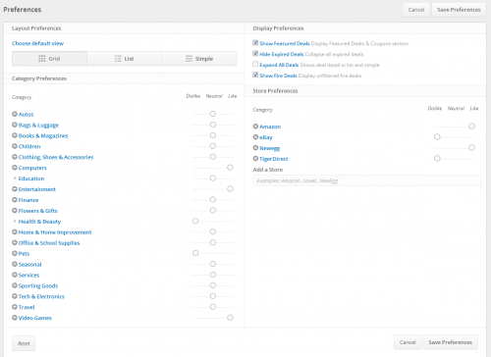Click the Entertainment slider handle
The image size is (491, 357).
[230, 189]
